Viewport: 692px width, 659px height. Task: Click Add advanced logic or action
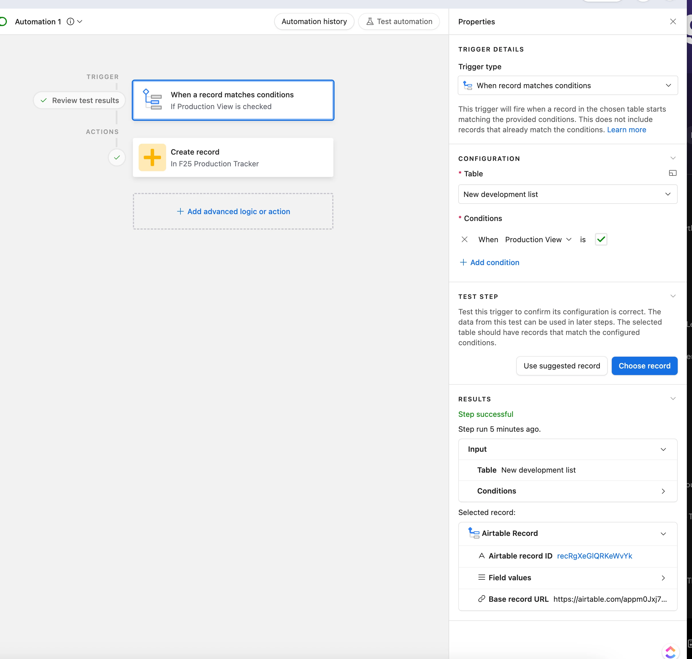coord(233,212)
